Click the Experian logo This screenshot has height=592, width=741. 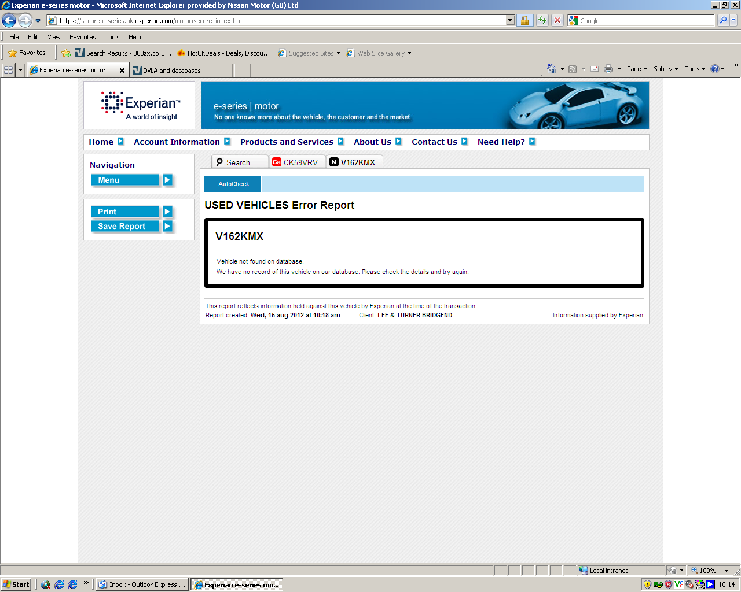coord(140,105)
